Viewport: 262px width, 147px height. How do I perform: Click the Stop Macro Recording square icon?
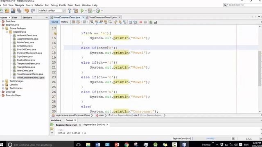click(x=145, y=22)
